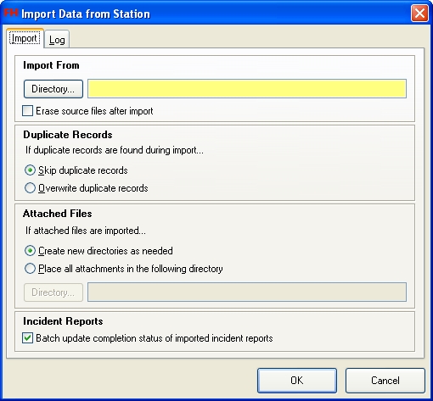Click the Incident Reports section heading
Viewport: 433px width, 401px height.
(x=63, y=321)
